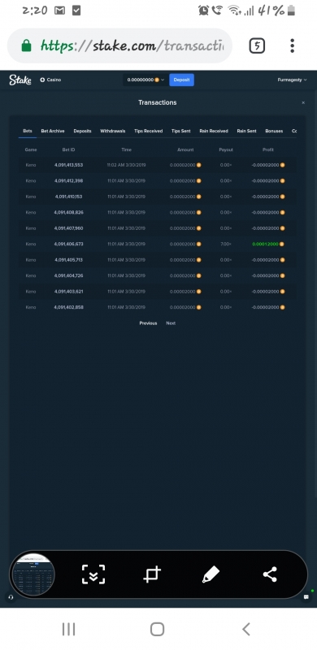317x650 pixels.
Task: Open bet ID 4,091,405,713
Action: 68,260
